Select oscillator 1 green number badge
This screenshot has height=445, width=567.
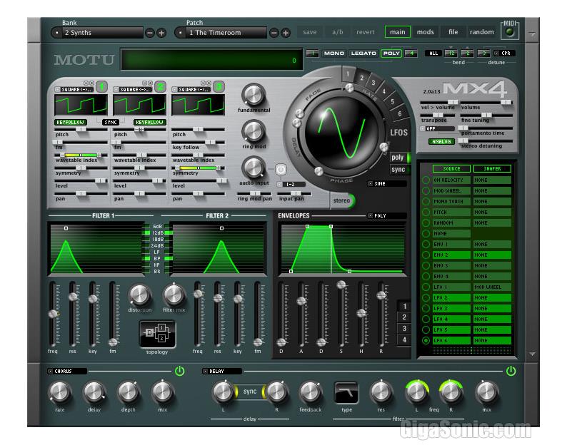101,87
